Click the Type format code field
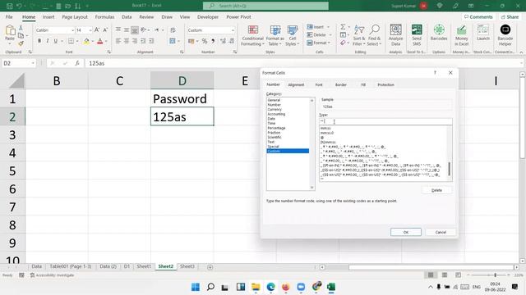Viewport: 526px width, 295px height. [385, 121]
